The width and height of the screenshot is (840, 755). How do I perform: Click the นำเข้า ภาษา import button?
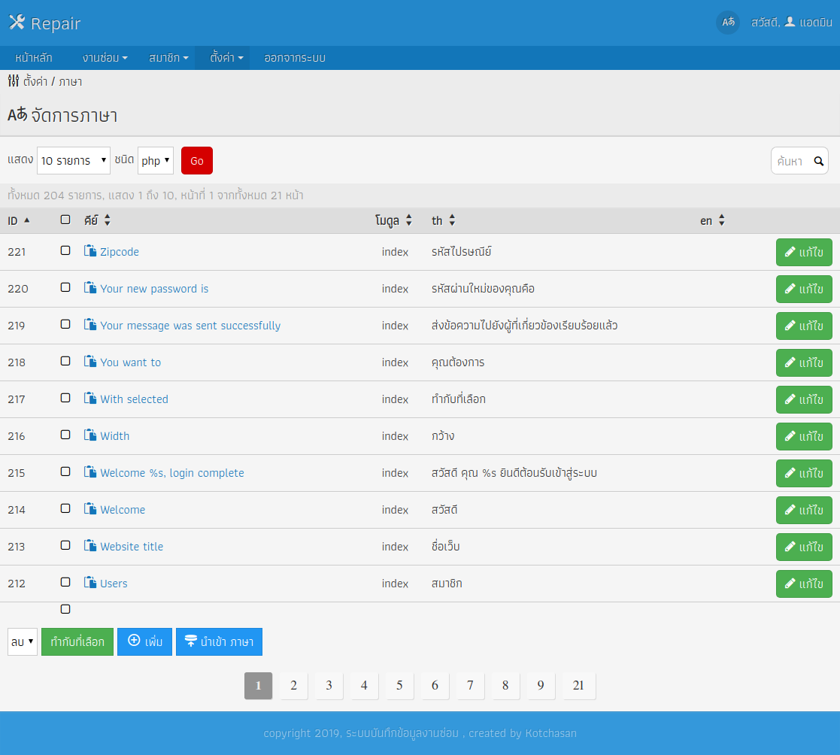[x=219, y=641]
